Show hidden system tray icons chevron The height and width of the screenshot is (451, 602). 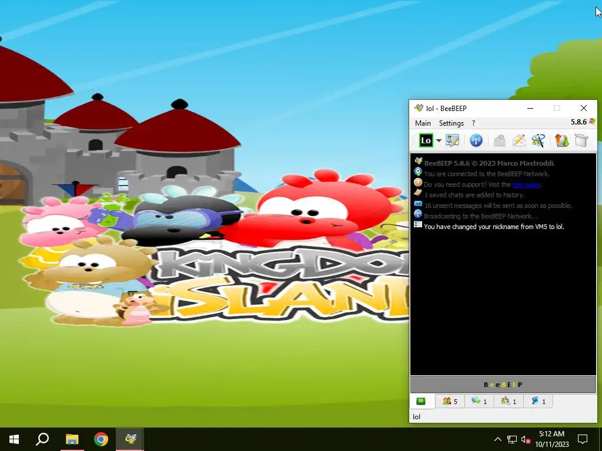tap(497, 439)
